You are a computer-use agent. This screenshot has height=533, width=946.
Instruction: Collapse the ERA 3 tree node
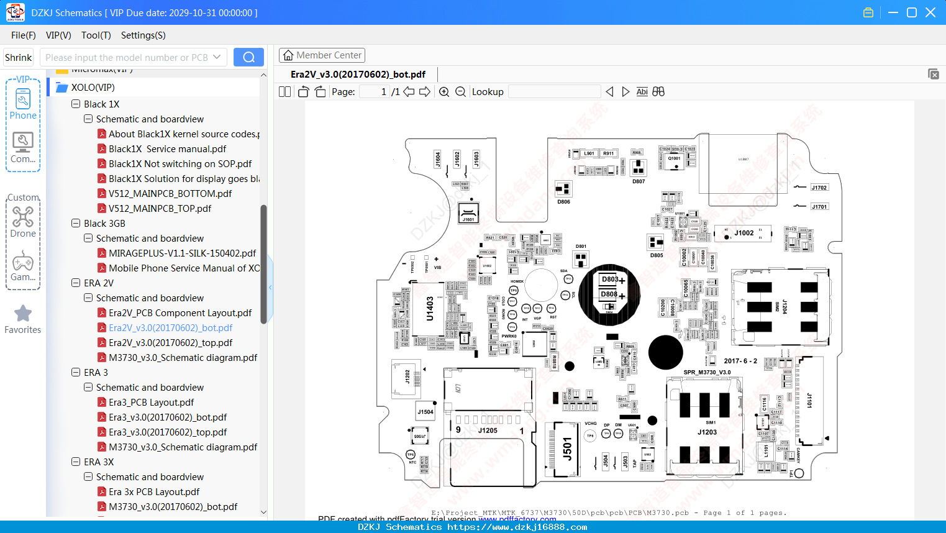76,373
